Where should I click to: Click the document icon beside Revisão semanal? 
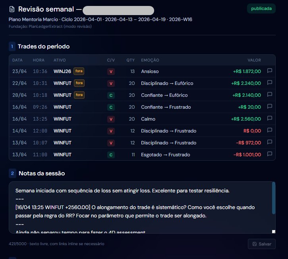[12, 9]
